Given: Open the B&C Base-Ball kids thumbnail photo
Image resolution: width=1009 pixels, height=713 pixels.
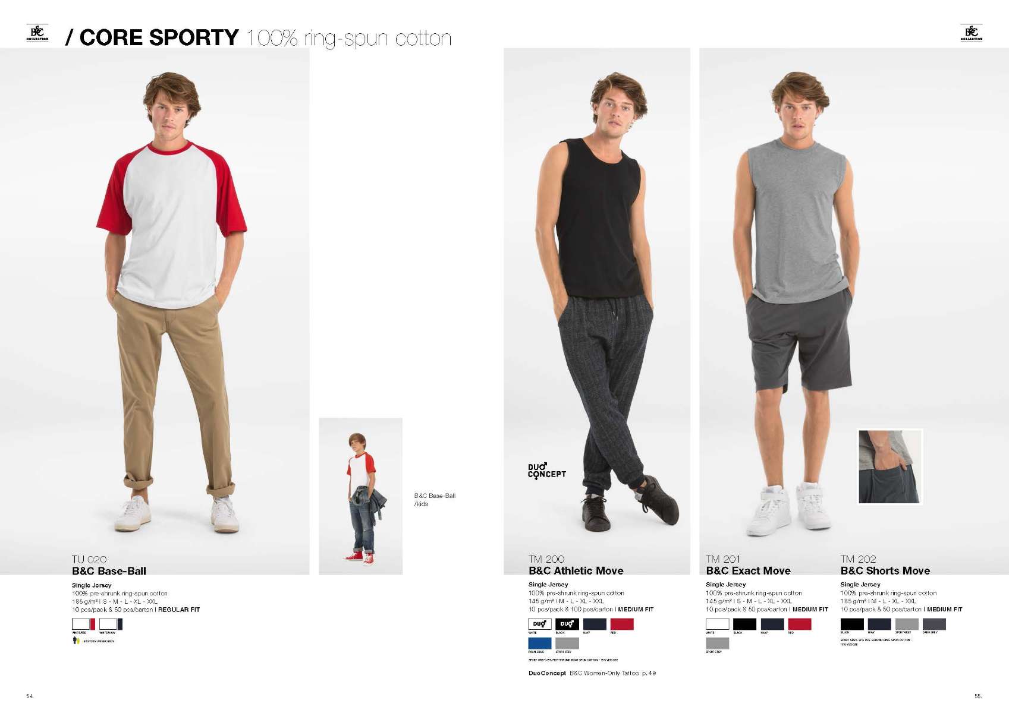Looking at the screenshot, I should pyautogui.click(x=360, y=496).
